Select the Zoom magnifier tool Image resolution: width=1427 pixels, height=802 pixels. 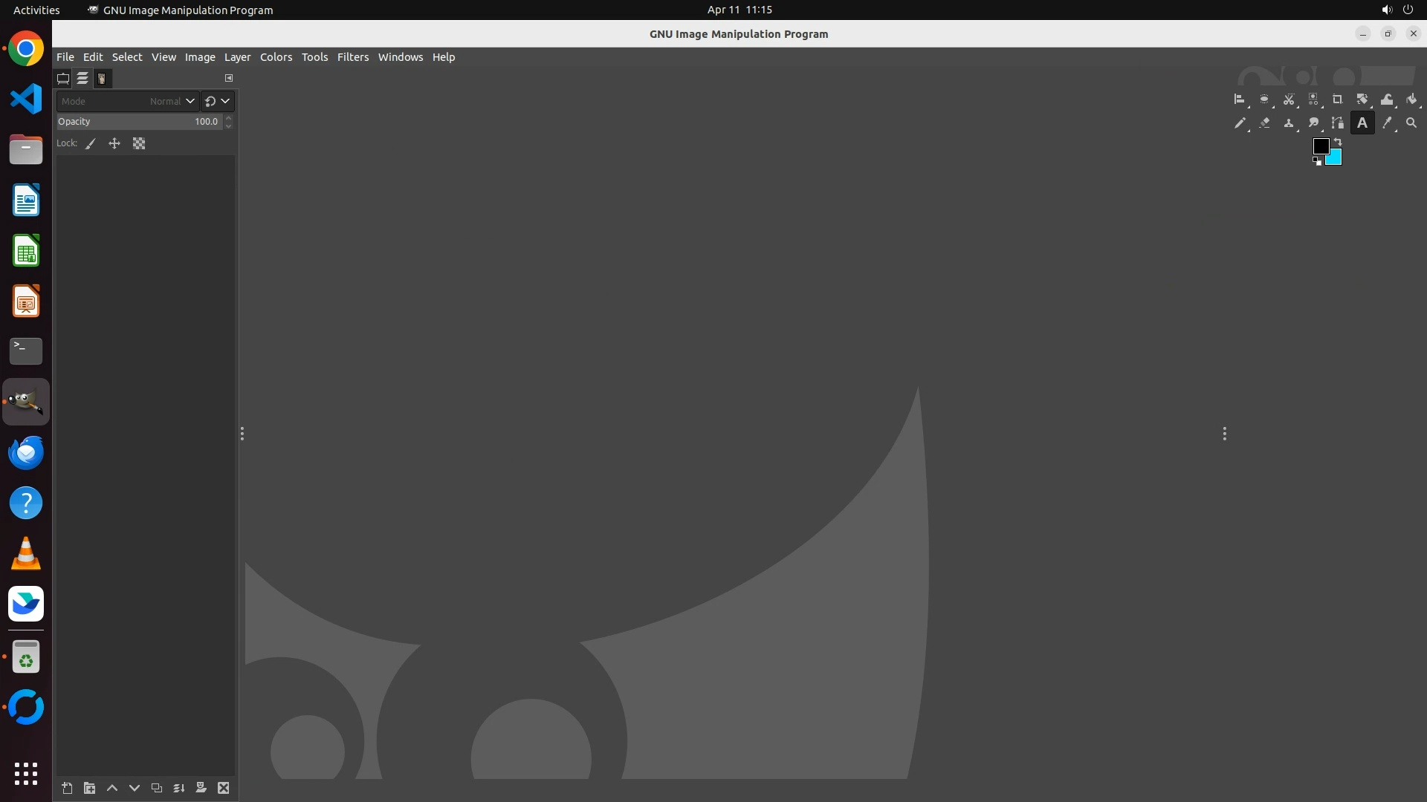tap(1411, 123)
